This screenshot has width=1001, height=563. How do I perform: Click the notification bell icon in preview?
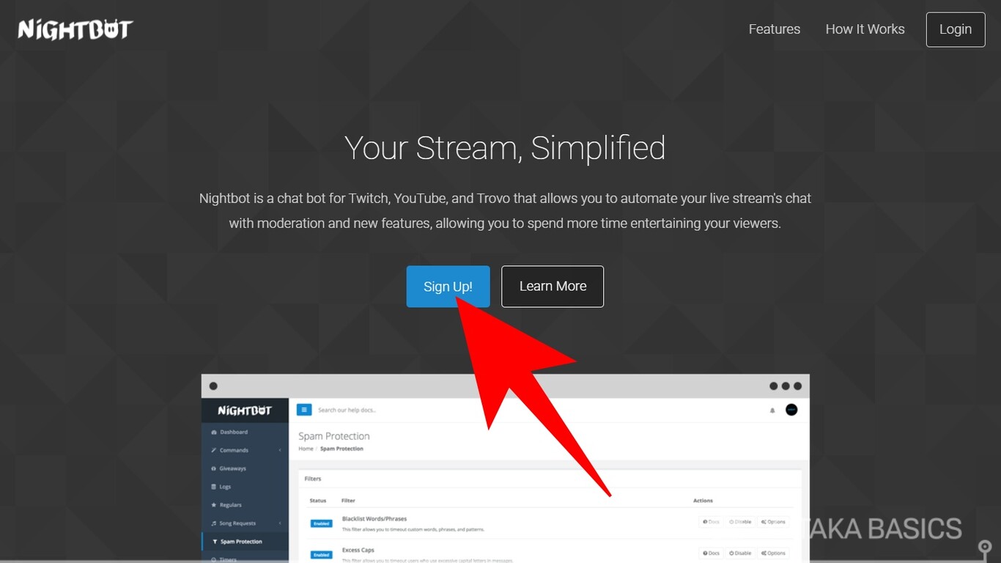(x=772, y=411)
